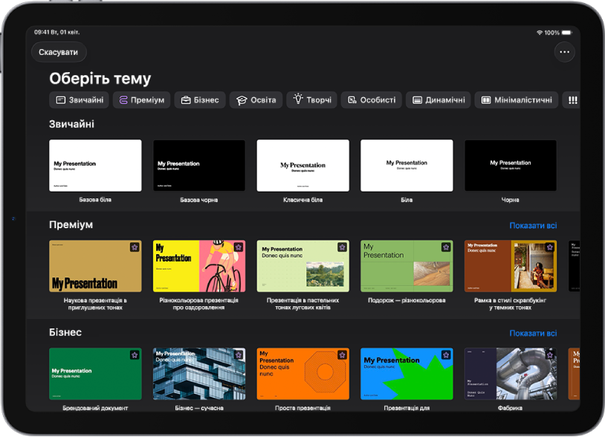Show all Преміум themes via Показати всі
The image size is (605, 437).
click(533, 226)
